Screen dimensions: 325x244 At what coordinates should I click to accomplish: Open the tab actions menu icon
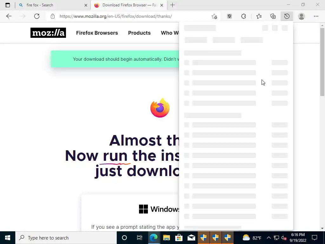pyautogui.click(x=8, y=5)
